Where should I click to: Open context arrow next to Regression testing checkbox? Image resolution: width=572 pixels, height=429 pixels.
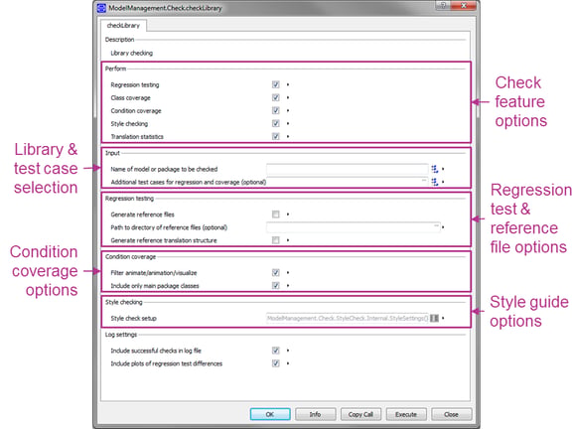click(x=288, y=84)
